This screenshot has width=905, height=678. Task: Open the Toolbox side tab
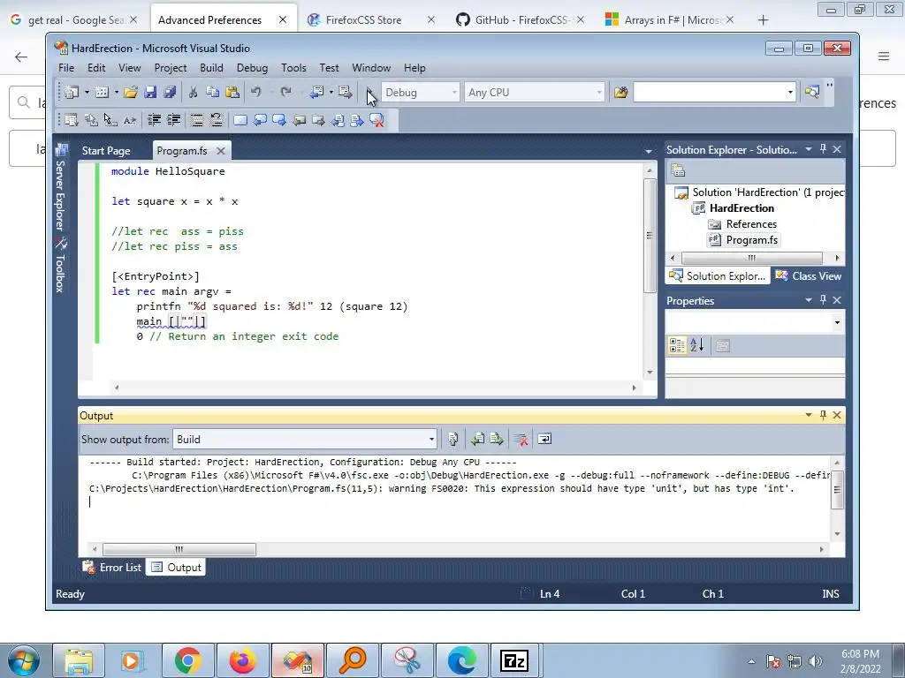[60, 265]
